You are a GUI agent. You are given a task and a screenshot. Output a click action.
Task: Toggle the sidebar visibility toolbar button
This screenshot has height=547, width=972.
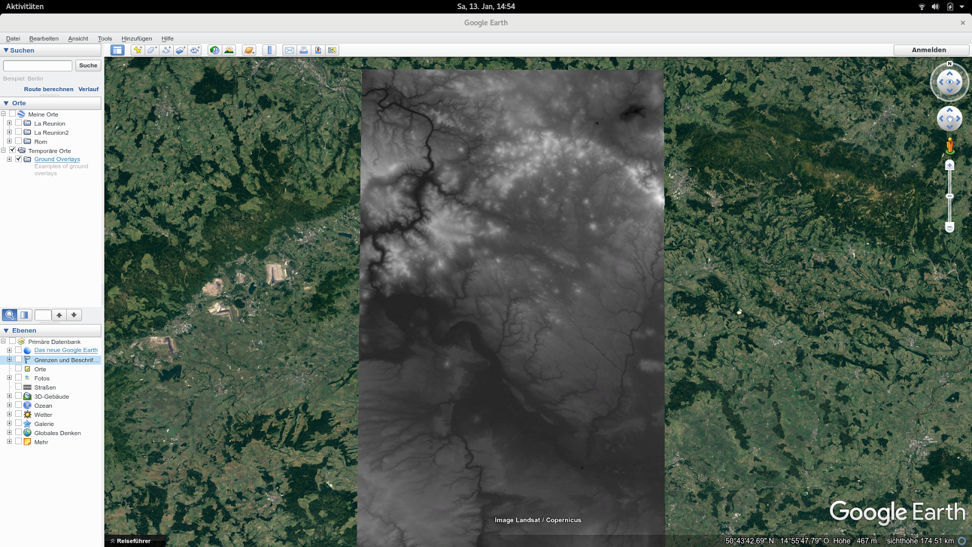click(117, 50)
